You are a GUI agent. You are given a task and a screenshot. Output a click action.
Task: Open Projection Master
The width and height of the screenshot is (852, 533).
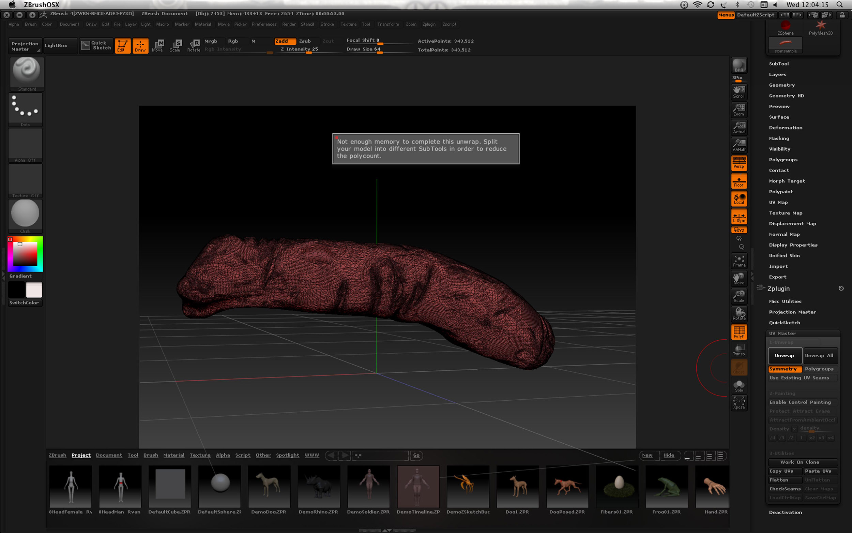(25, 46)
